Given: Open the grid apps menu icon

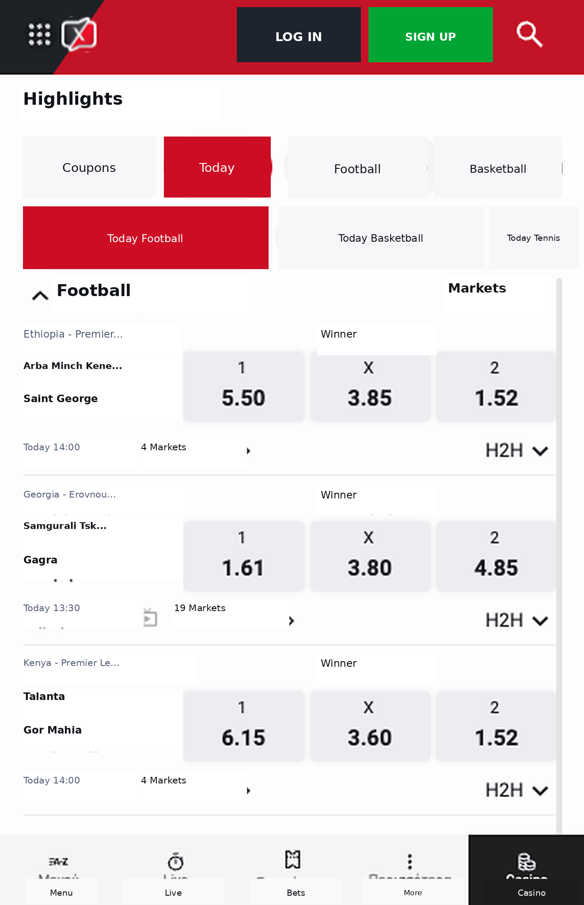Looking at the screenshot, I should [39, 34].
